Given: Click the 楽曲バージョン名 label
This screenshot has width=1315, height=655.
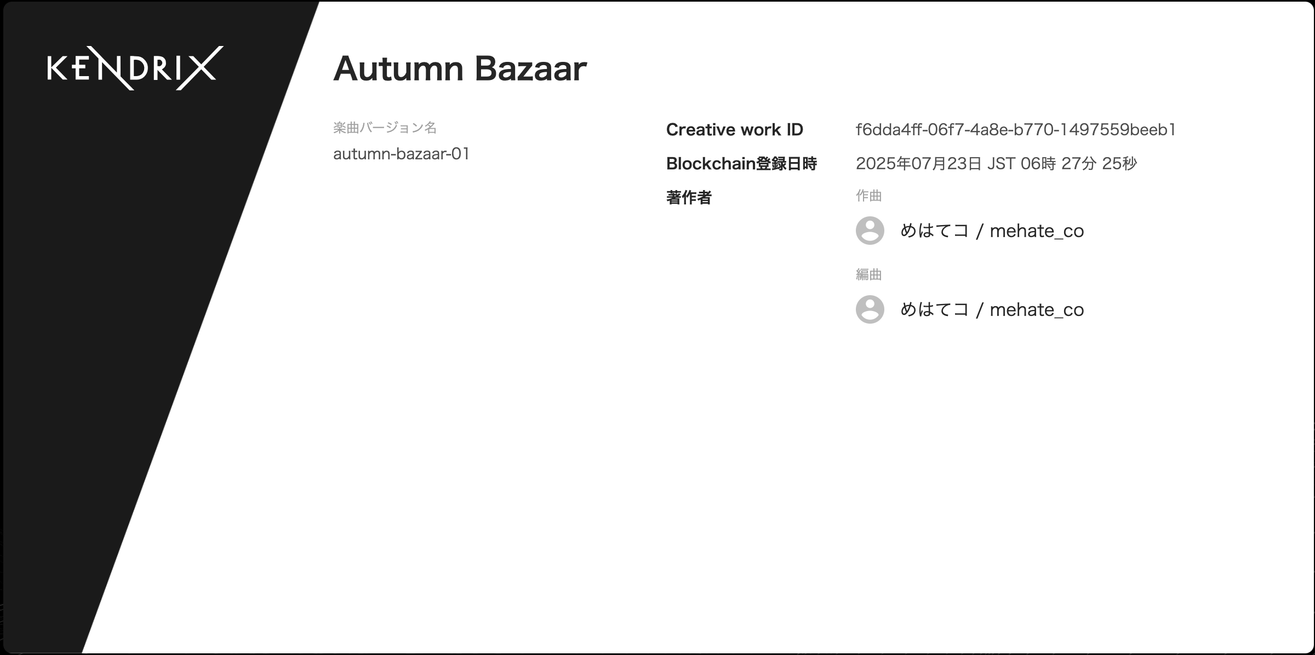Looking at the screenshot, I should click(x=385, y=128).
